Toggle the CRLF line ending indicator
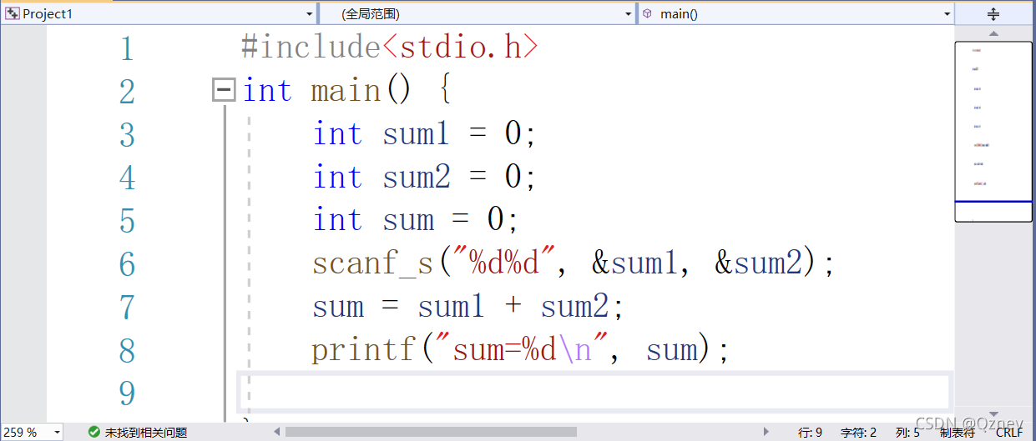 click(x=1009, y=432)
